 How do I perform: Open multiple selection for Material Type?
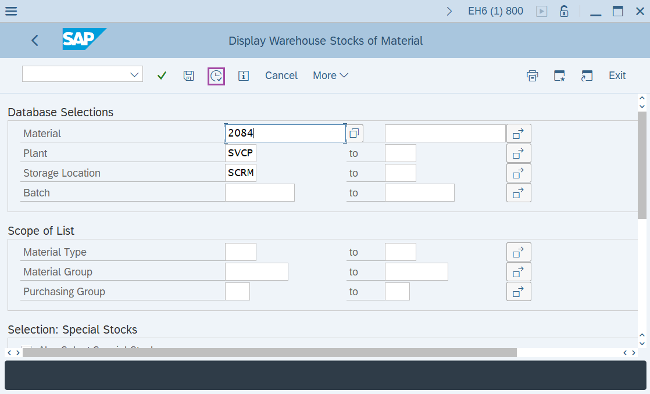519,252
